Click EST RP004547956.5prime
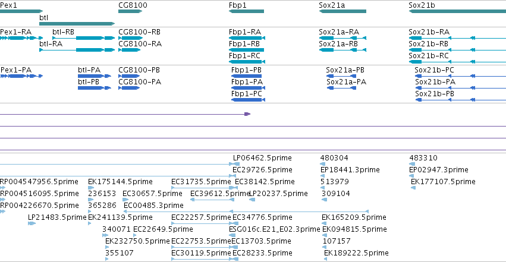Image resolution: width=506 pixels, height=262 pixels. (2, 188)
